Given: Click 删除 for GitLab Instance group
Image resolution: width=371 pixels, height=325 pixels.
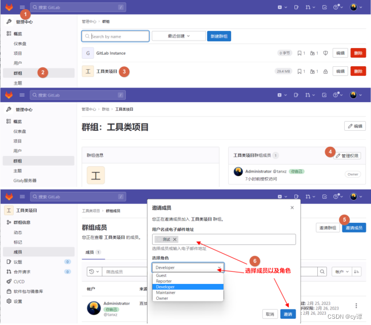Looking at the screenshot, I should (x=358, y=53).
